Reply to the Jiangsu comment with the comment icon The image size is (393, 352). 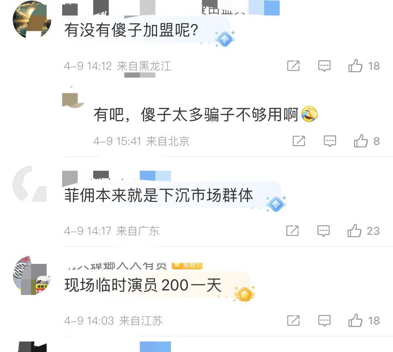(x=324, y=321)
